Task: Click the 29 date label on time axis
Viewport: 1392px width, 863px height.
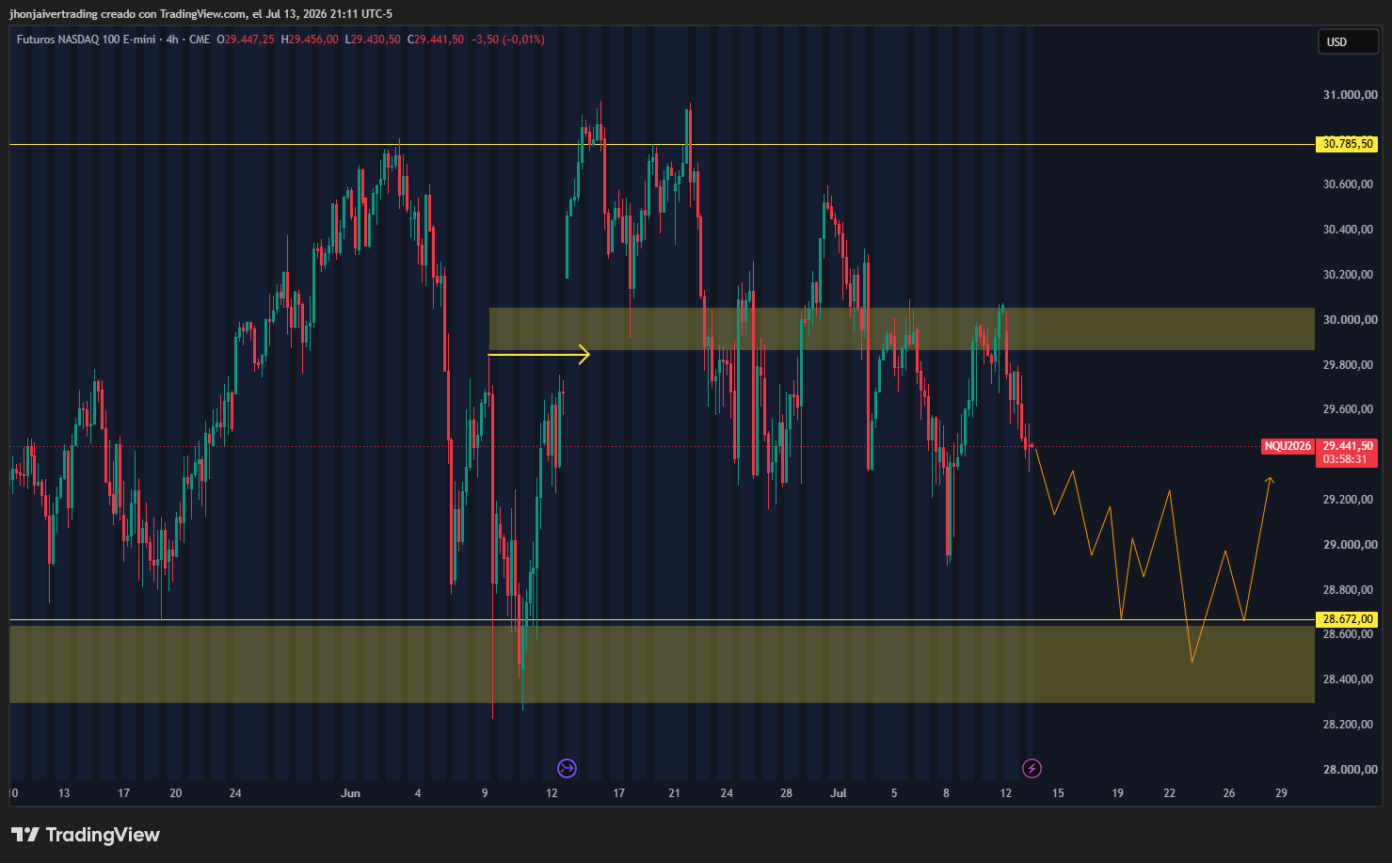Action: click(1281, 793)
